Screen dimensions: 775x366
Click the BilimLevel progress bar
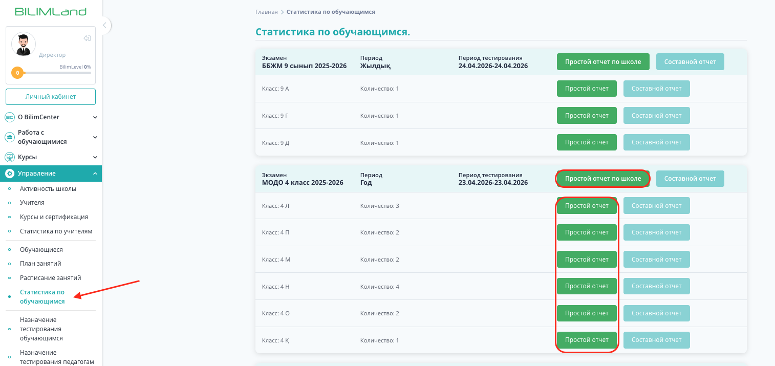57,73
